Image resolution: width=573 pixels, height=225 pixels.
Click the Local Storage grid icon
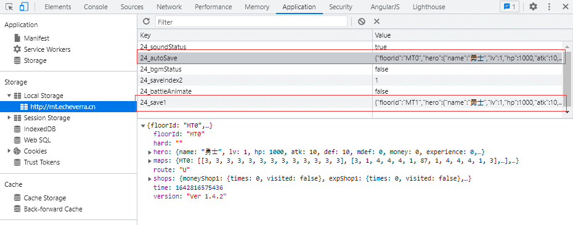tap(17, 96)
